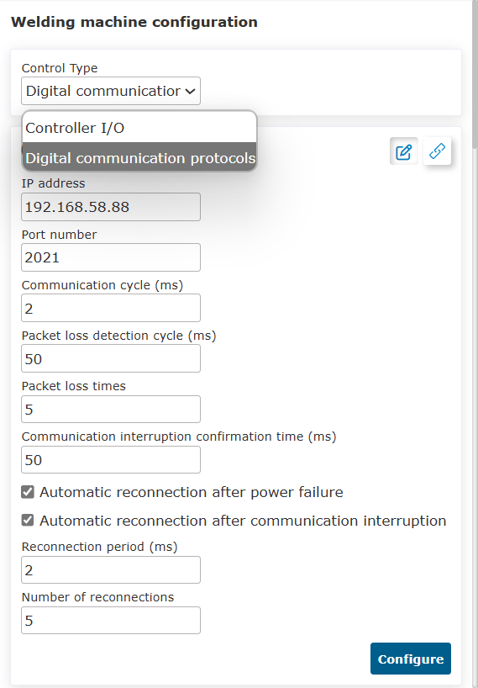Click the vertical scrollbar on the right edge
Image resolution: width=478 pixels, height=688 pixels.
475,75
